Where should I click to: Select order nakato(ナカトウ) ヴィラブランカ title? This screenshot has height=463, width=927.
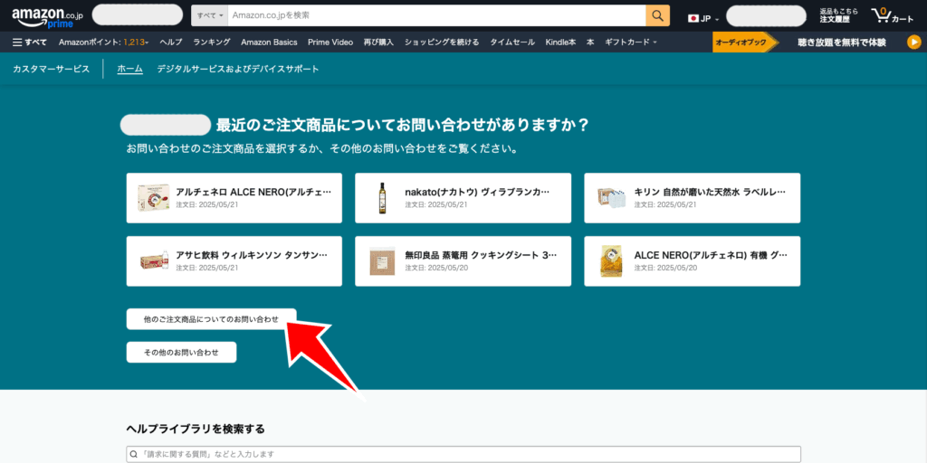[x=477, y=192]
